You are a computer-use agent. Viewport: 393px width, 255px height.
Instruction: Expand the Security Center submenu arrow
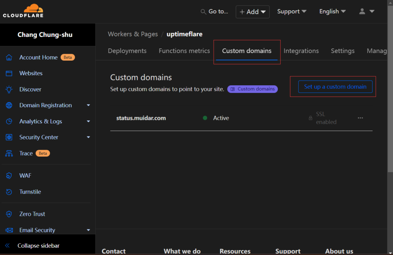[x=88, y=137]
